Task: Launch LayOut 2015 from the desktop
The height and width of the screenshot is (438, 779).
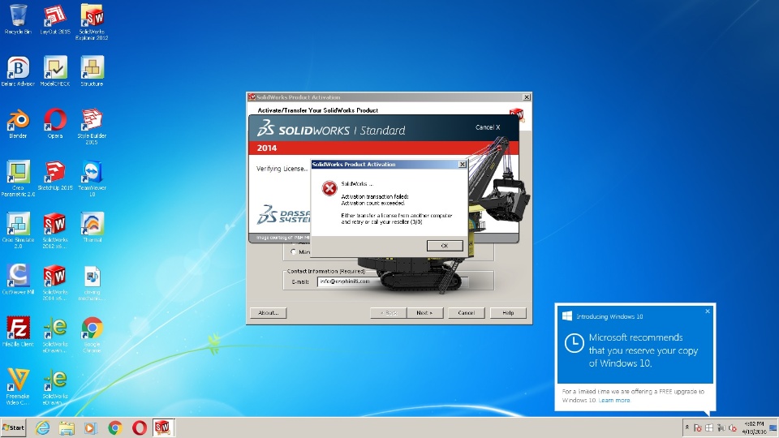Action: click(x=55, y=19)
